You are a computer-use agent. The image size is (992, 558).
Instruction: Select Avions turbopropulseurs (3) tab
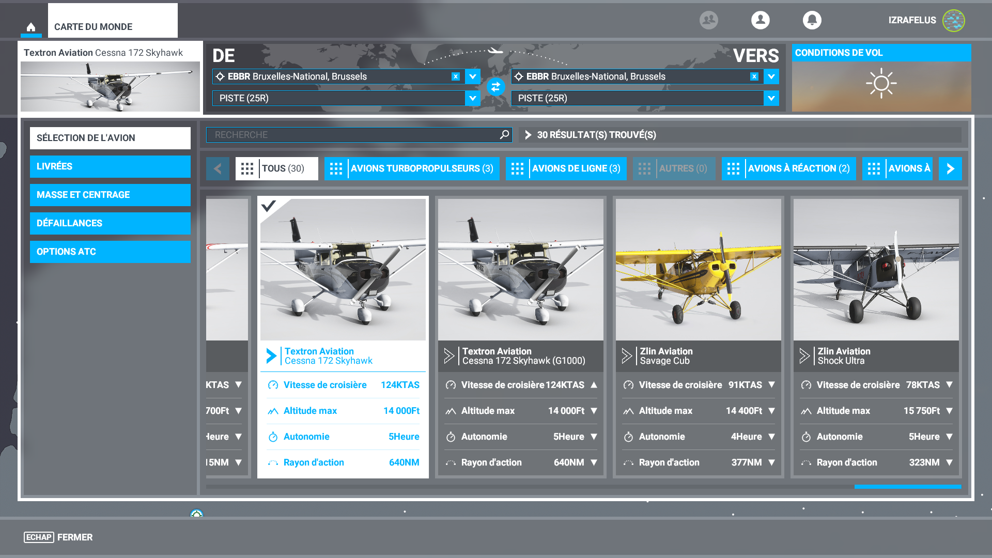pos(412,168)
